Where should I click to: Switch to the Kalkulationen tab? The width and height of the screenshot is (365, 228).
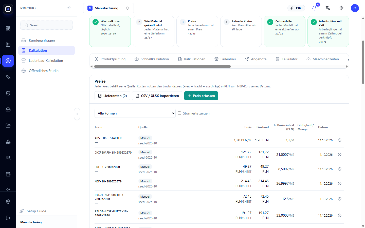pos(192,59)
